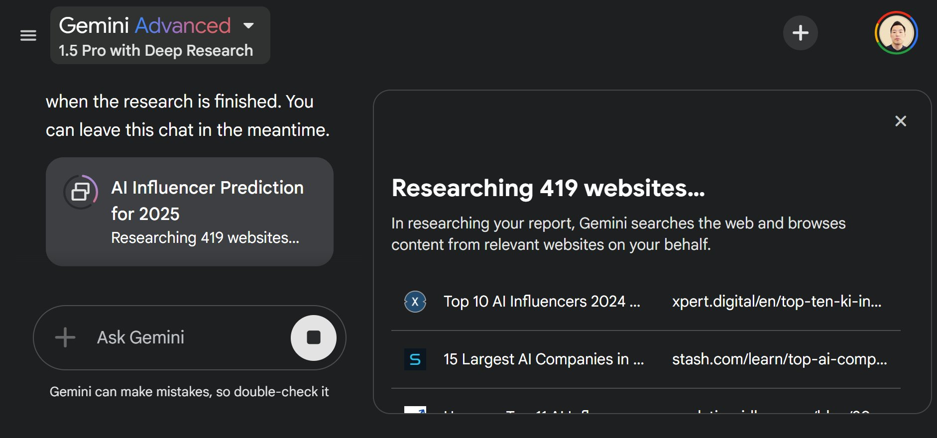Add attachment via plus in prompt box
Image resolution: width=937 pixels, height=438 pixels.
[x=65, y=337]
